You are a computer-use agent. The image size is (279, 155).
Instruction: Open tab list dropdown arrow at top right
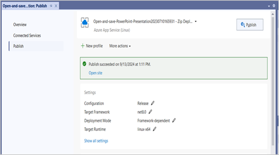[269, 6]
